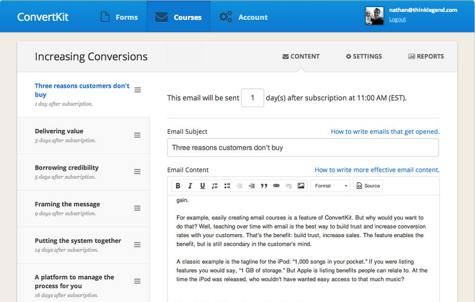Image resolution: width=475 pixels, height=302 pixels.
Task: Insert an image into email content
Action: pyautogui.click(x=301, y=186)
